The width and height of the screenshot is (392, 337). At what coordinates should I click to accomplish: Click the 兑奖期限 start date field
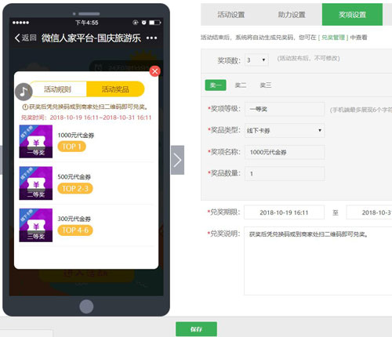pos(284,212)
